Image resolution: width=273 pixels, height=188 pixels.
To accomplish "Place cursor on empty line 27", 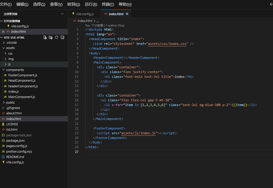I will pyautogui.click(x=179, y=152).
